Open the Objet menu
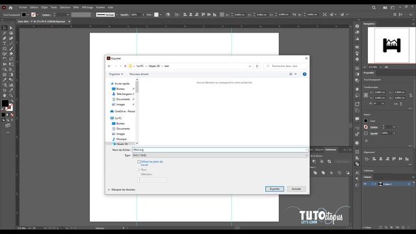416x234 pixels. pos(44,7)
